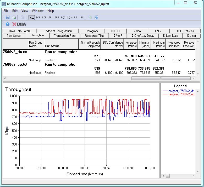
Task: Switch to the Endpoint Configuration tab
Action: tap(58, 31)
